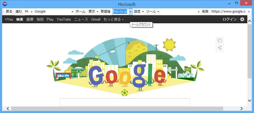Expand もっと見る more menu
The height and width of the screenshot is (113, 254).
[113, 20]
